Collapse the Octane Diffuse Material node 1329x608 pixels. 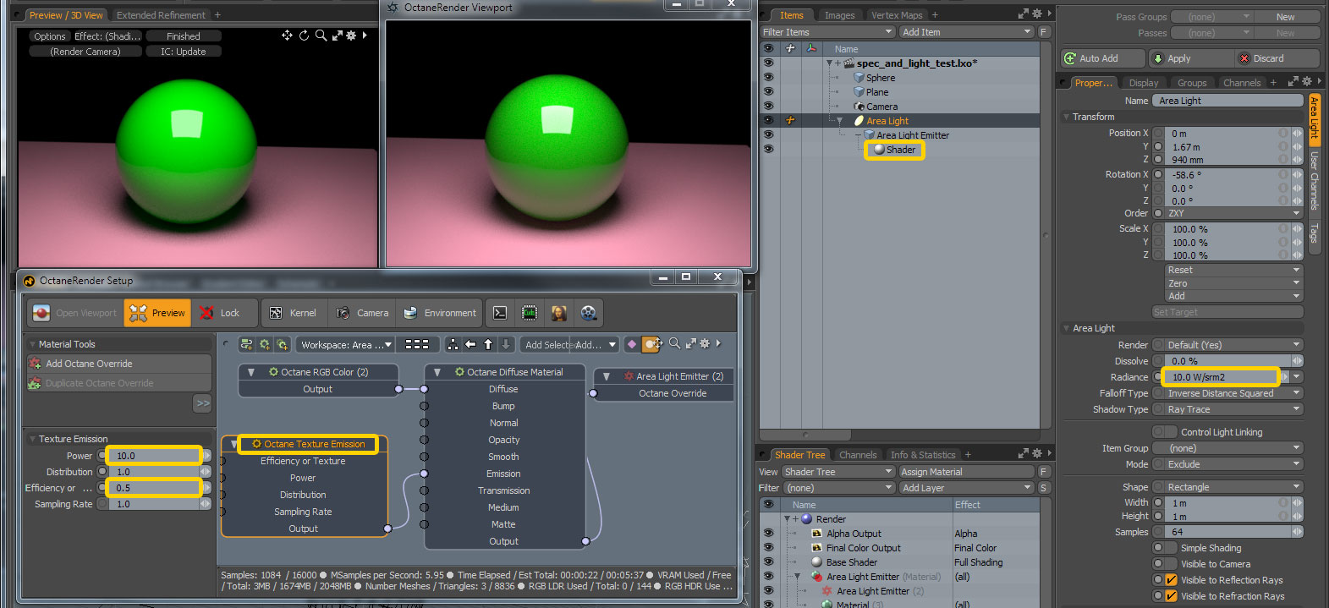(437, 372)
